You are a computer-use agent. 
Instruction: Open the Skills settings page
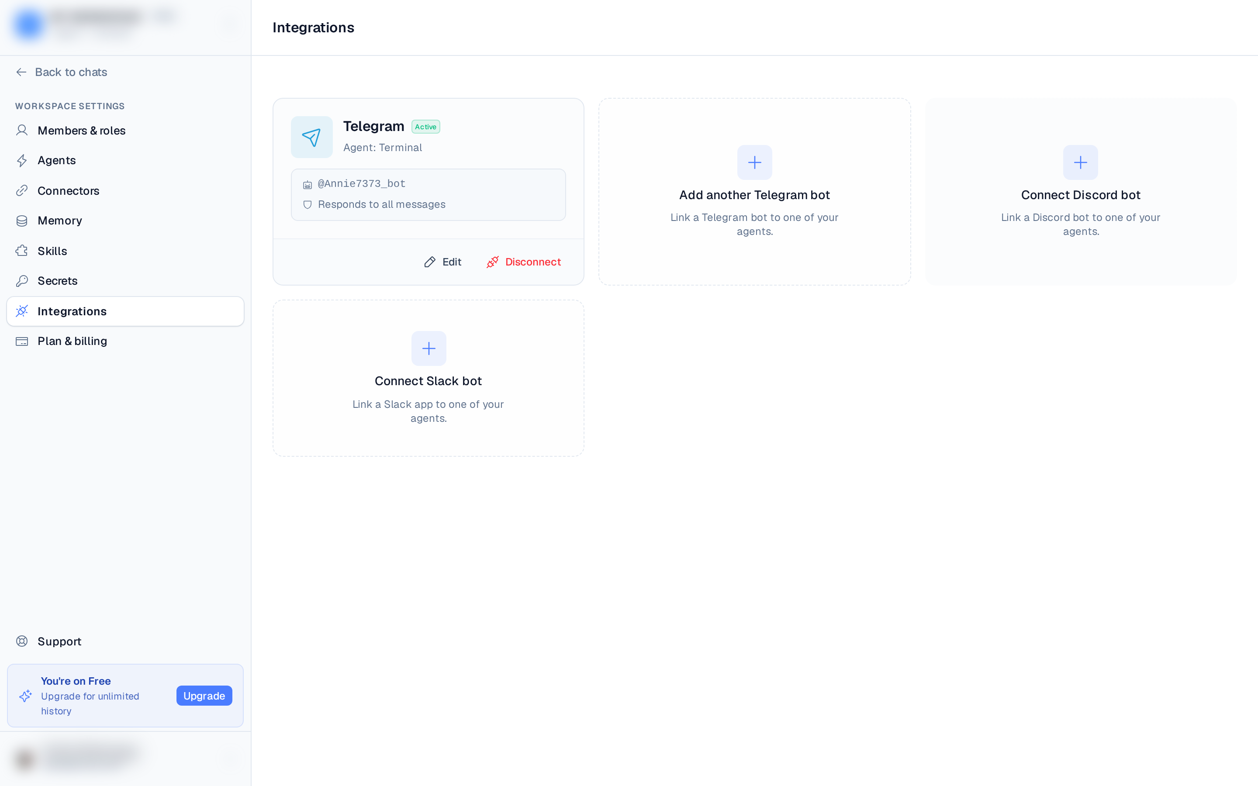click(125, 251)
